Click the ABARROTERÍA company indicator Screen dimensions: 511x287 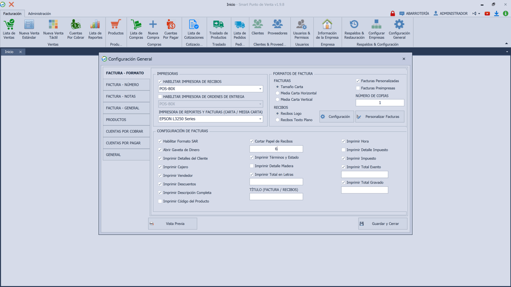click(x=414, y=14)
